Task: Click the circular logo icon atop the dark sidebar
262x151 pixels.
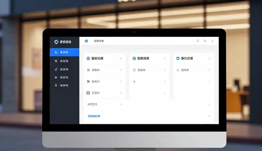Action: click(x=56, y=42)
